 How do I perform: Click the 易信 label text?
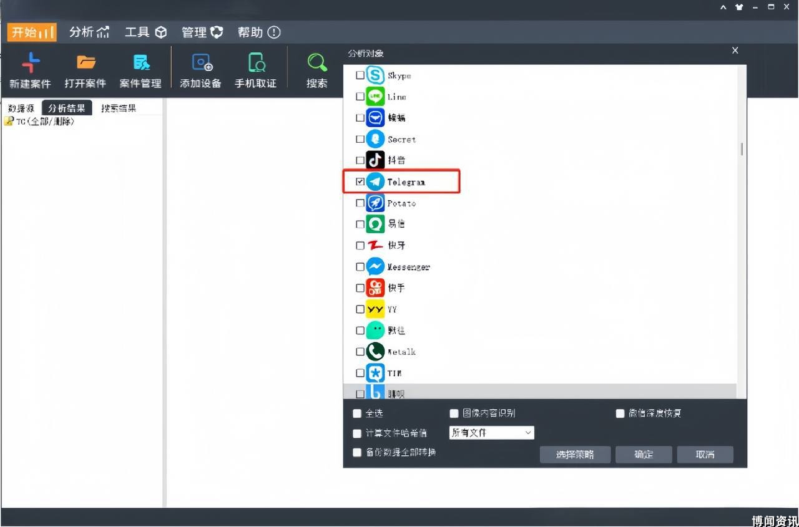[396, 224]
